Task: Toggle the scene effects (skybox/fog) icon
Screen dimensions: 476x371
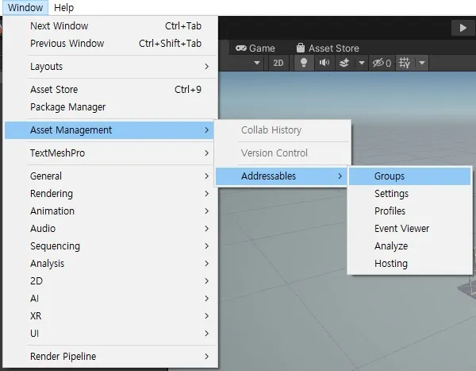Action: click(x=344, y=63)
